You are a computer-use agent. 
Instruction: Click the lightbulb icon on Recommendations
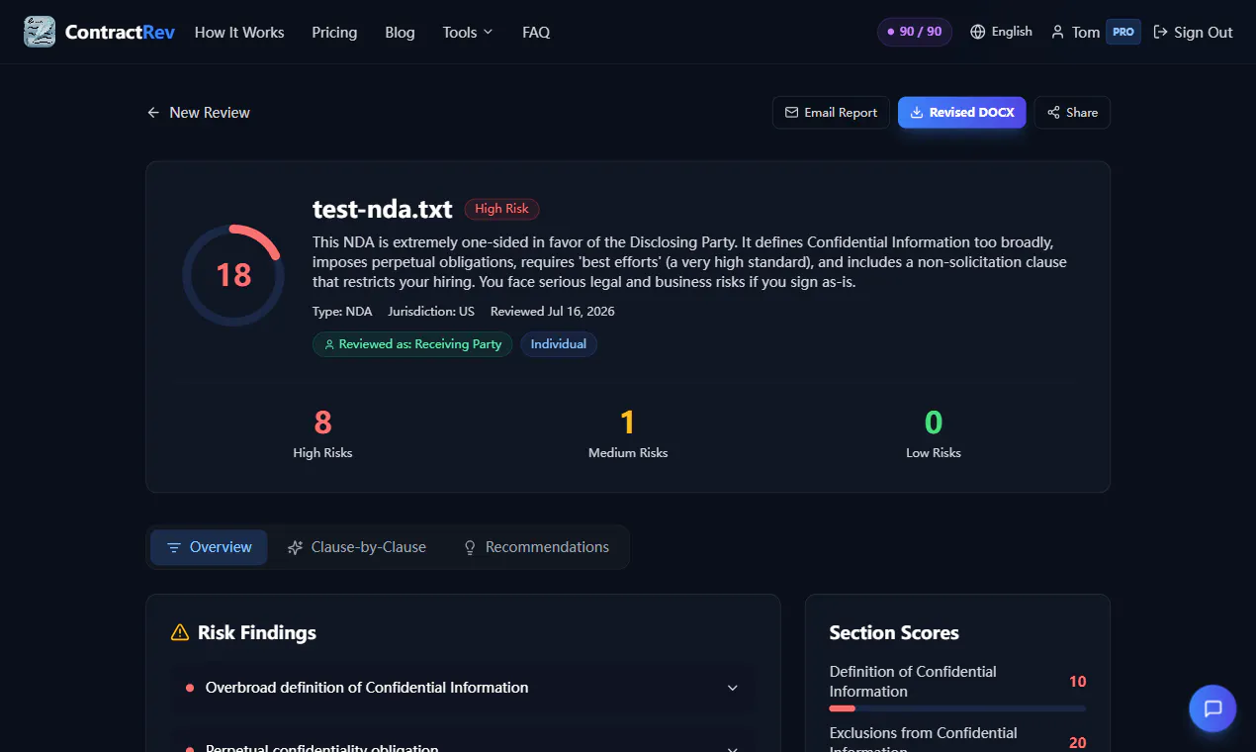point(470,547)
